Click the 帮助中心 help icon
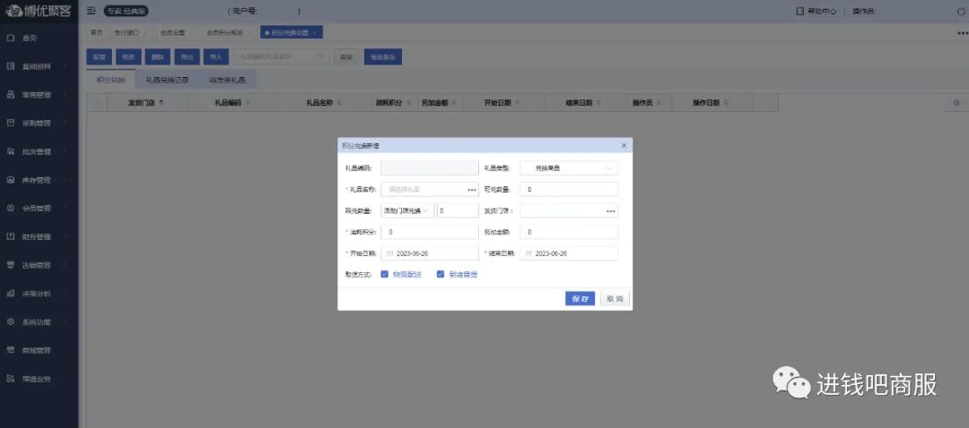The width and height of the screenshot is (969, 428). point(800,11)
